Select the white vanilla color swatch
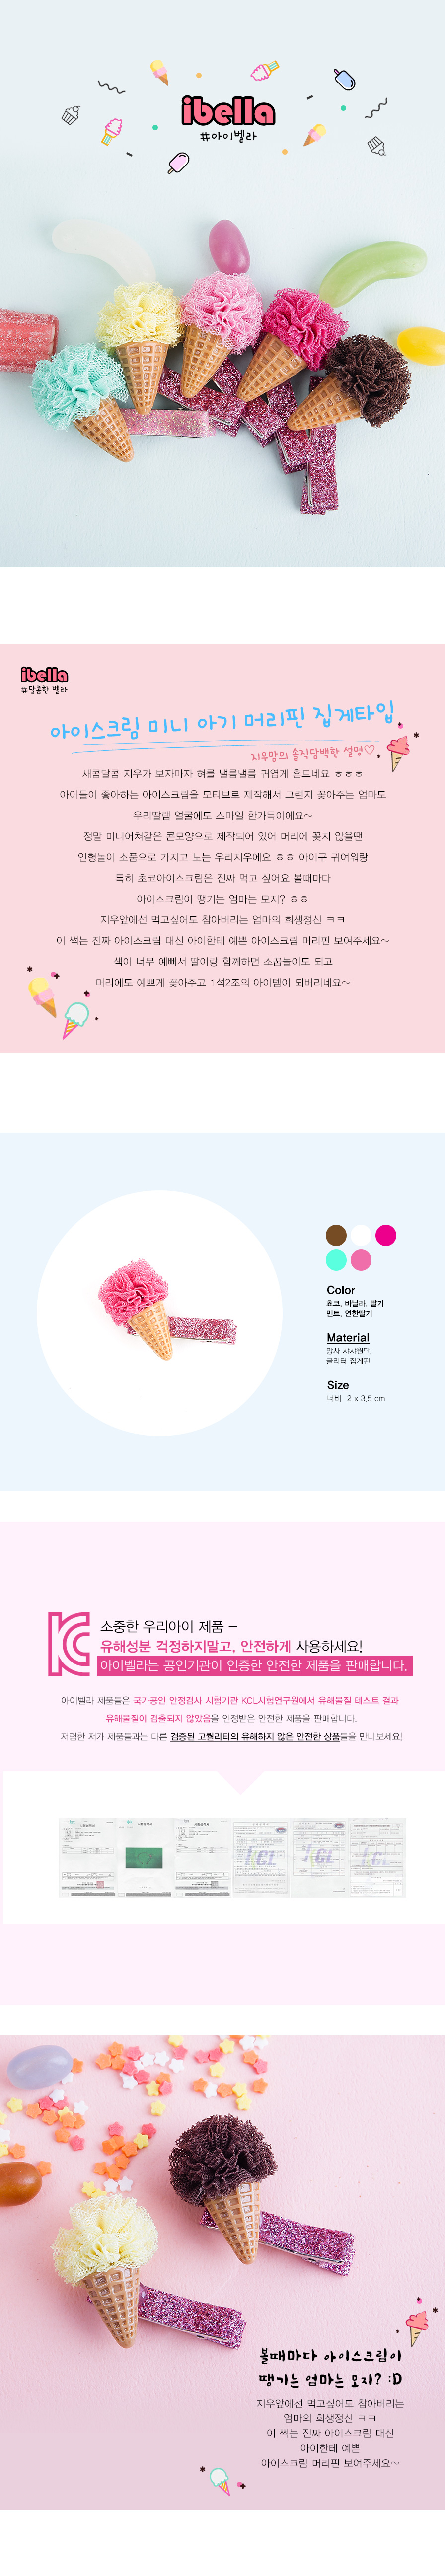 pos(361,1235)
